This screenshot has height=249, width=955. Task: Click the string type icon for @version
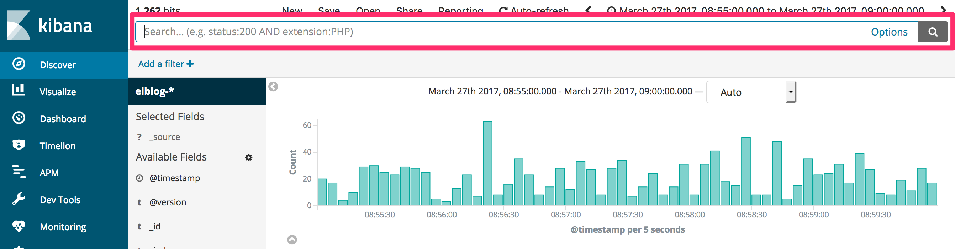[139, 202]
